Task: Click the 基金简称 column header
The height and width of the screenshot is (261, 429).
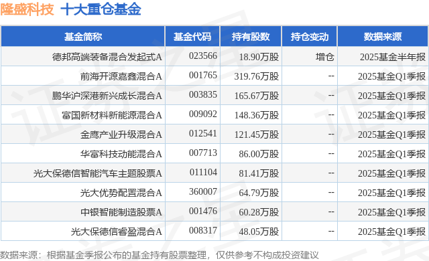Action: point(83,37)
